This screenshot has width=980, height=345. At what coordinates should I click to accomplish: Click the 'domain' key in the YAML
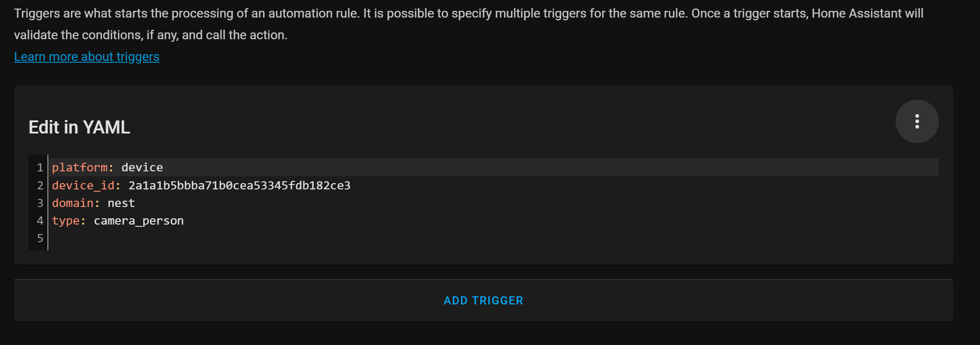pyautogui.click(x=73, y=203)
